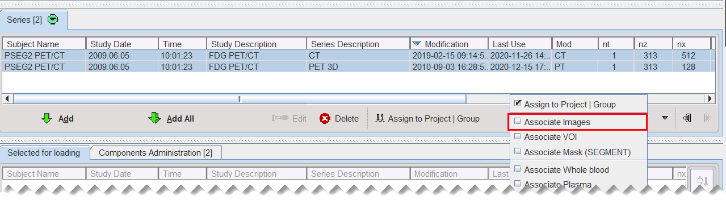The width and height of the screenshot is (726, 208).
Task: Click the green arrow icon in the Series tab
Action: click(53, 19)
